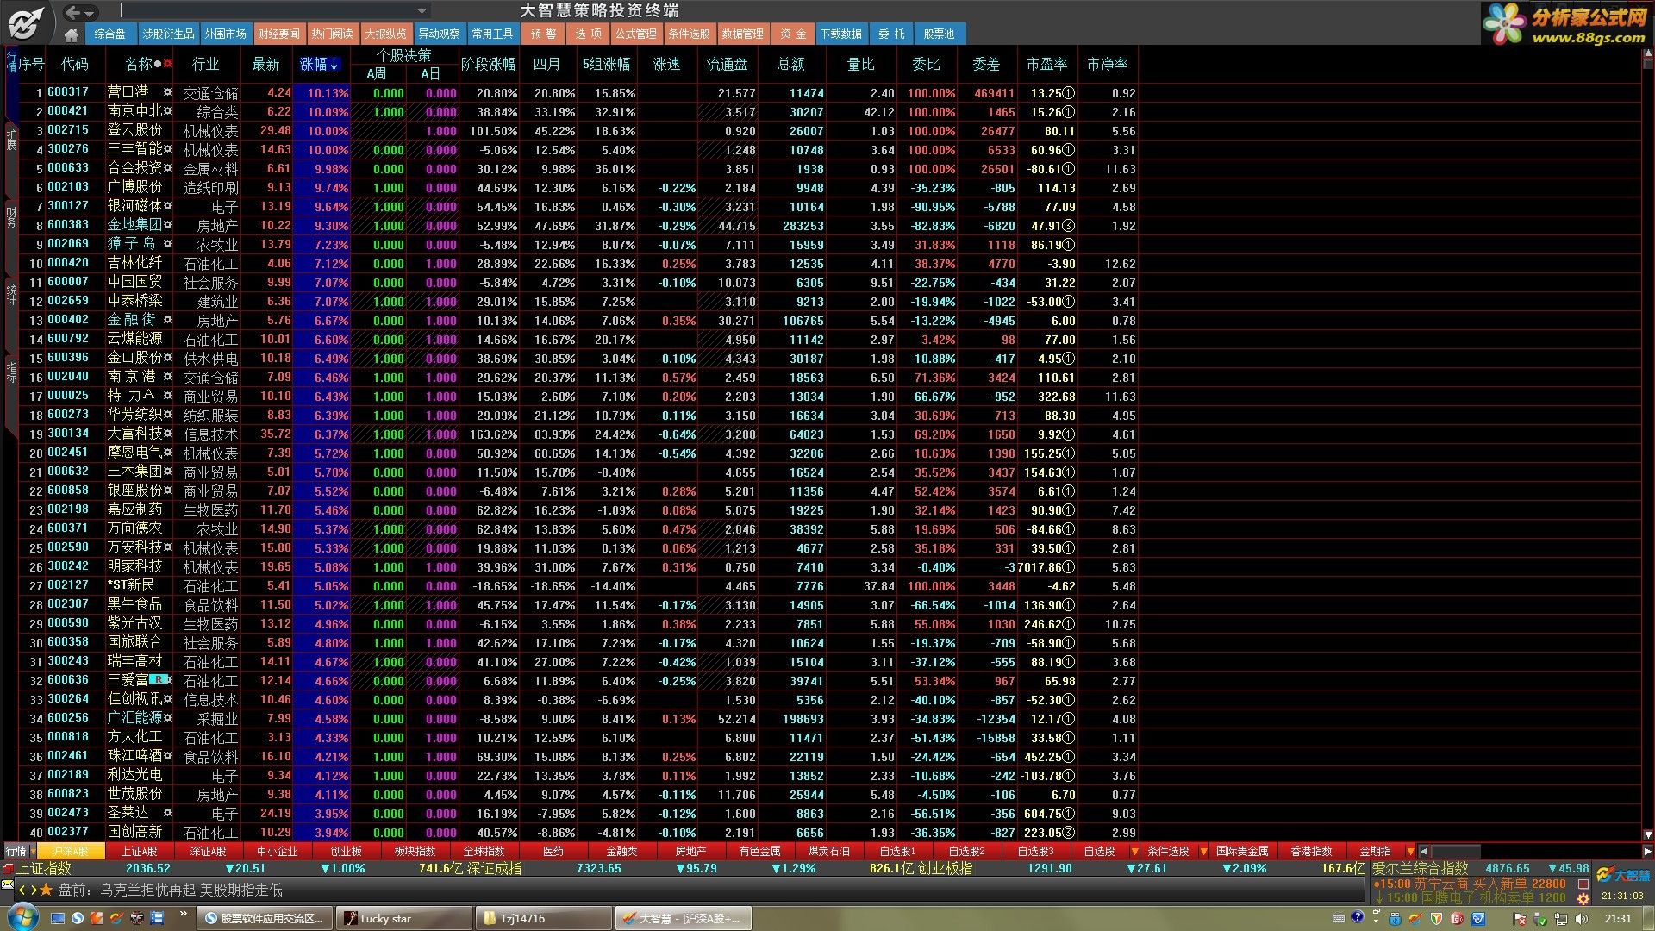Screen dimensions: 1655x931
Task: Switch to bottom tab 有色金属
Action: (760, 851)
